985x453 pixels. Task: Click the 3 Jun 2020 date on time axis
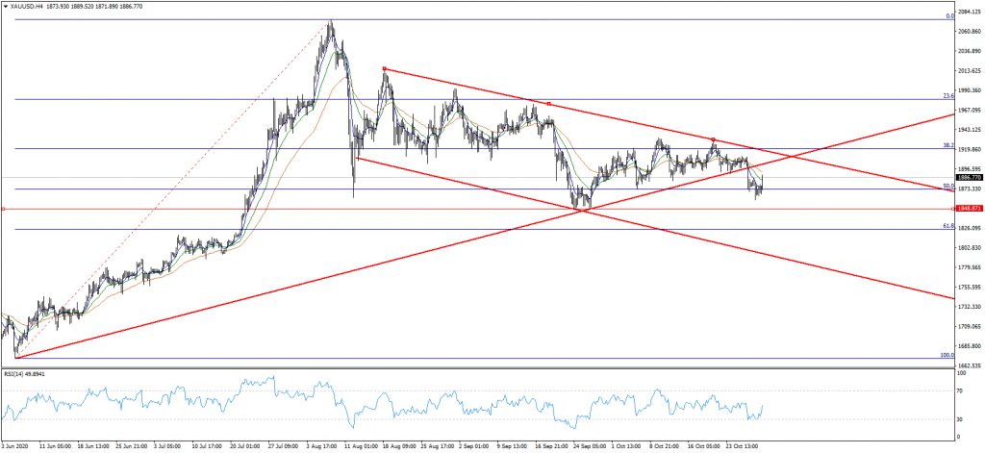point(16,446)
